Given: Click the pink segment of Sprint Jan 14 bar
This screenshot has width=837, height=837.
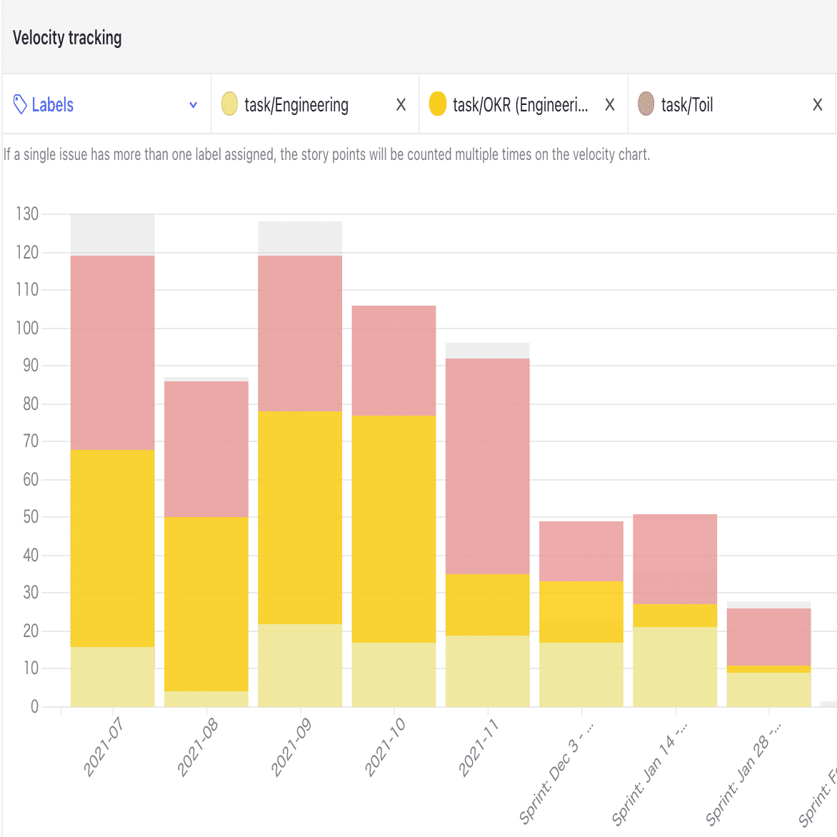Looking at the screenshot, I should (675, 559).
